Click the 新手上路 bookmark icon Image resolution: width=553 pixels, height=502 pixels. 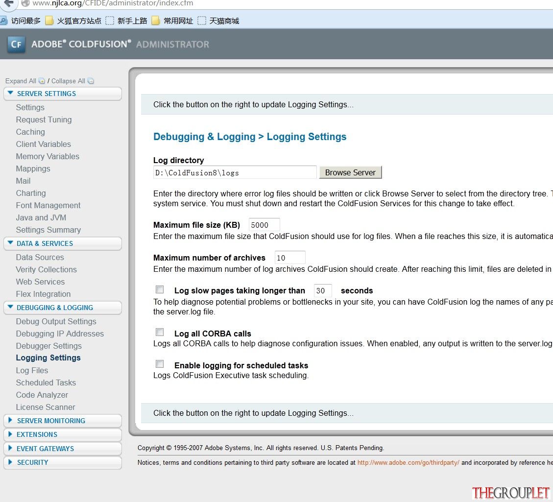[110, 21]
